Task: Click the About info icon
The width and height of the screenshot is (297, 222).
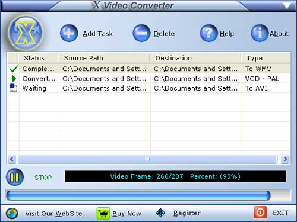Action: coord(260,33)
